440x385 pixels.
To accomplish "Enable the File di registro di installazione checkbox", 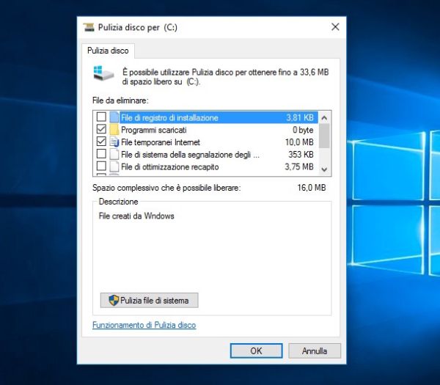I will click(x=101, y=117).
